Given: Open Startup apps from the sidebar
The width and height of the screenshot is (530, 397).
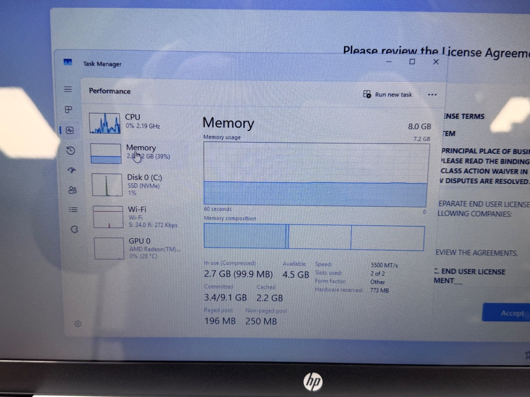Looking at the screenshot, I should pos(71,170).
